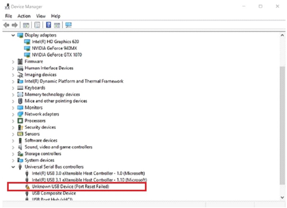287x208 pixels.
Task: Select the Sensors label
Action: (x=32, y=134)
